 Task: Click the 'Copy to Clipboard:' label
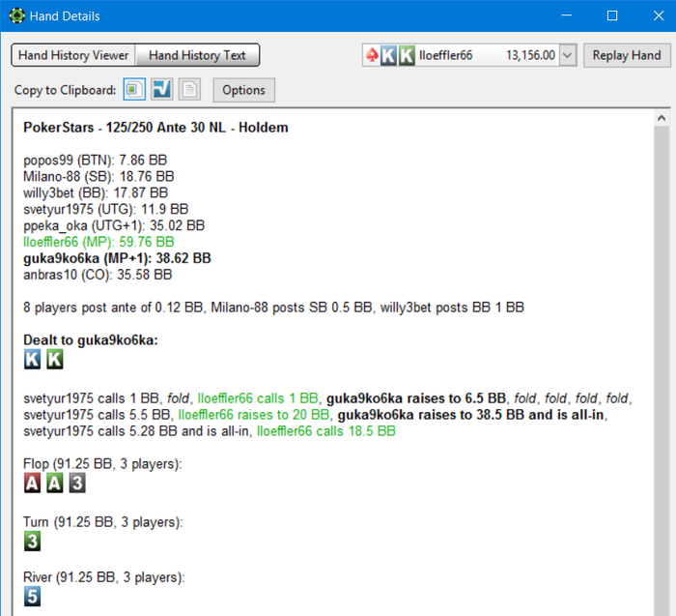(65, 90)
